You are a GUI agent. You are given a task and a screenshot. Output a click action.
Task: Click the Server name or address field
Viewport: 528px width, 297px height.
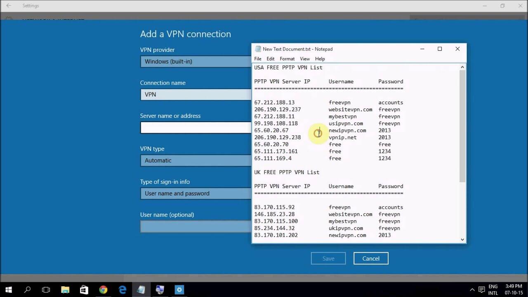point(196,127)
